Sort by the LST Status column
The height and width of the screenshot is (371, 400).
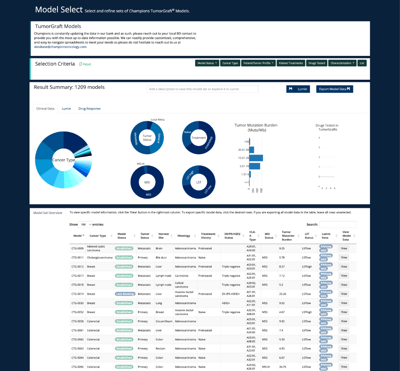(310, 236)
